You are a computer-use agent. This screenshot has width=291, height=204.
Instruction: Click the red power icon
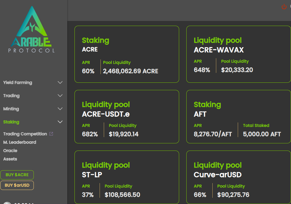point(284,7)
